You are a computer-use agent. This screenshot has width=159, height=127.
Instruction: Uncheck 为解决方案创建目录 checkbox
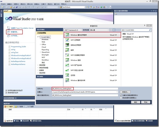[x=121, y=95]
